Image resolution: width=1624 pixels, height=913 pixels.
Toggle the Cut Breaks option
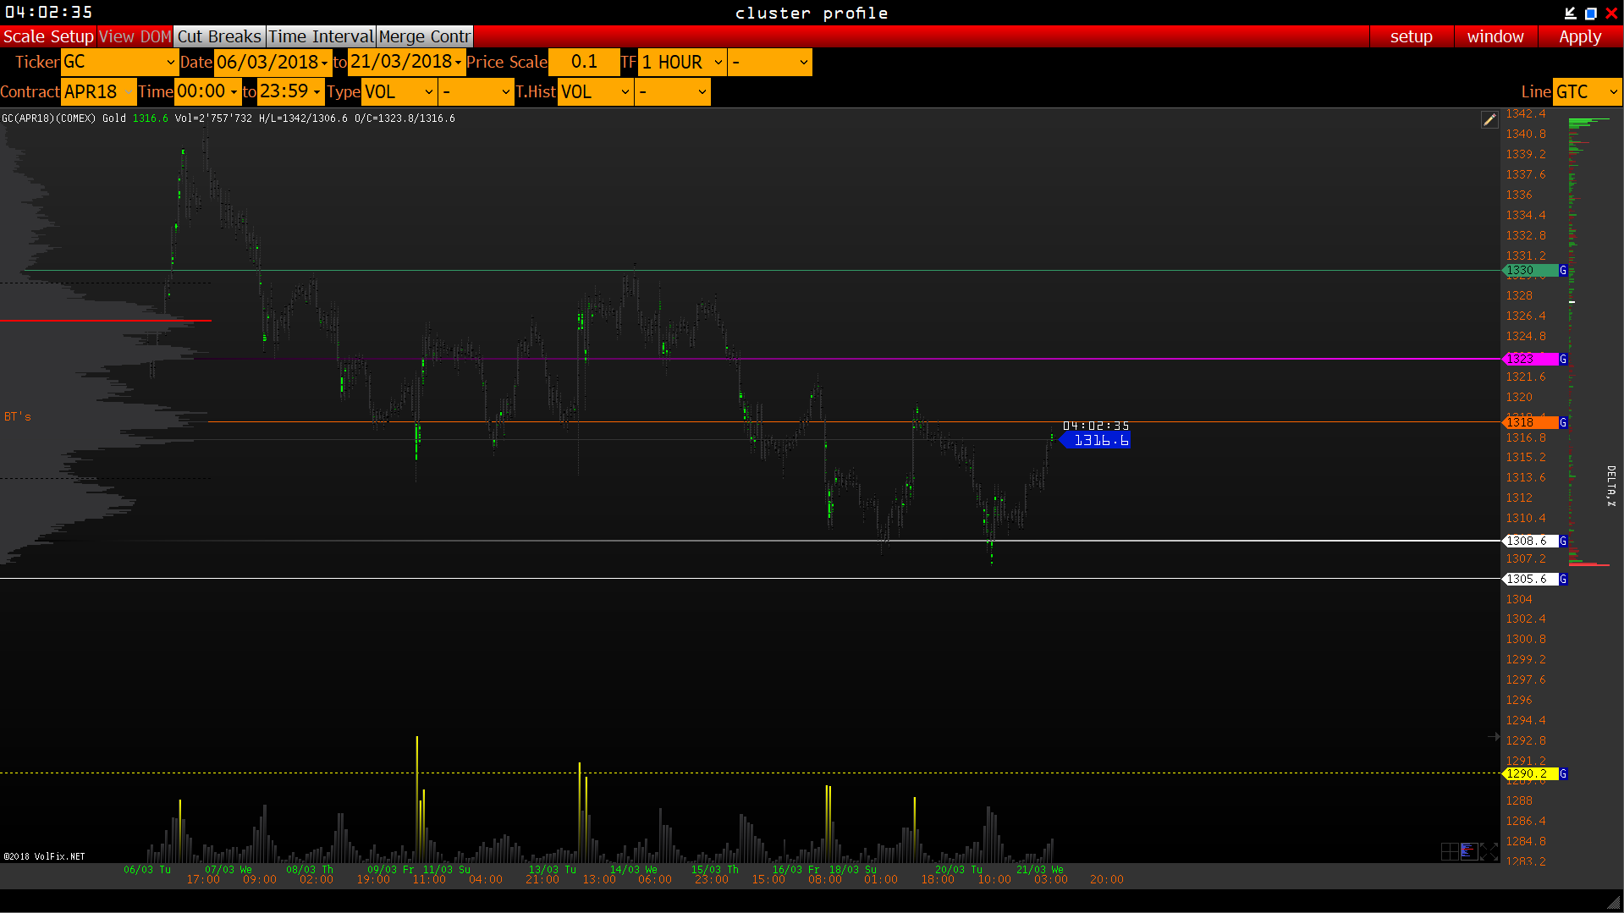tap(219, 36)
